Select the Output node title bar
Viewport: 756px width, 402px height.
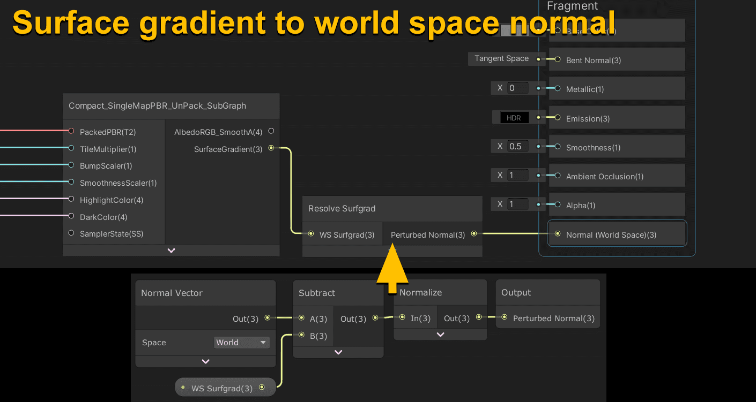pos(547,292)
